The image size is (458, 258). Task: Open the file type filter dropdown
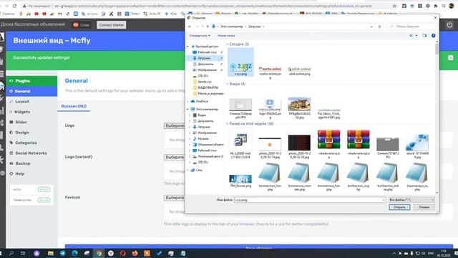coord(411,200)
